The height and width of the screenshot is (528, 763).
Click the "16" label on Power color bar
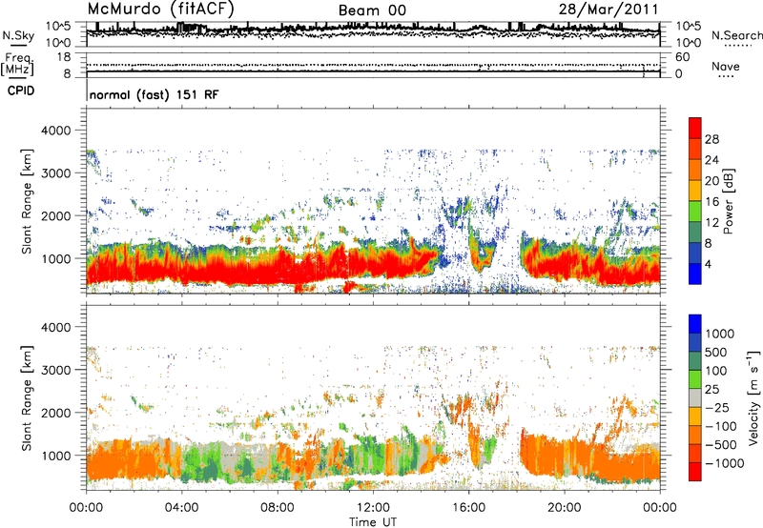point(711,202)
